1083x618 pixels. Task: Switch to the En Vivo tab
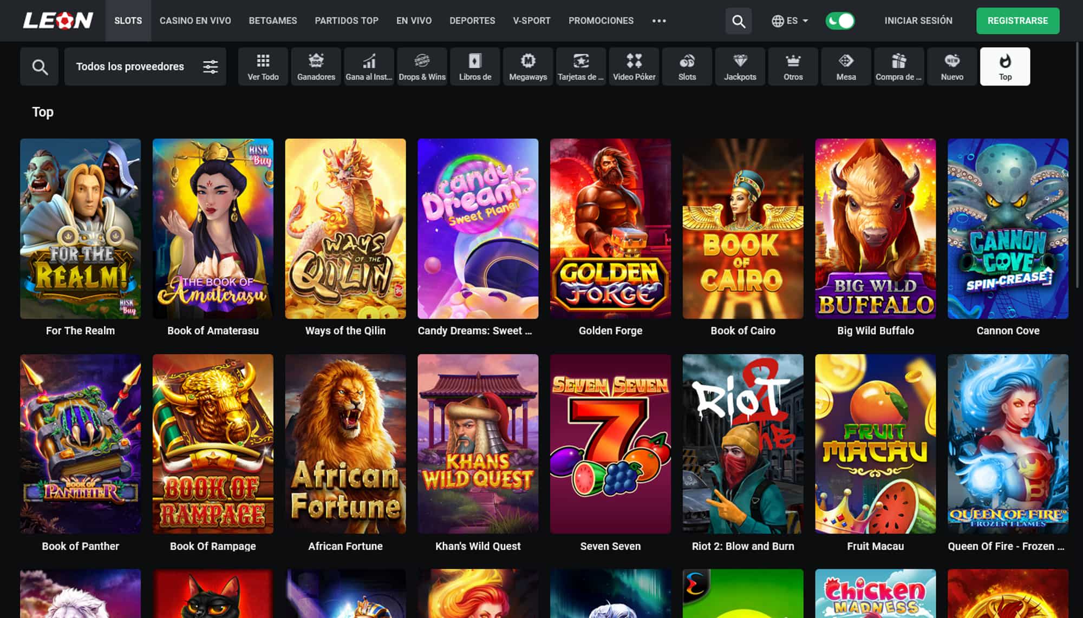coord(414,21)
